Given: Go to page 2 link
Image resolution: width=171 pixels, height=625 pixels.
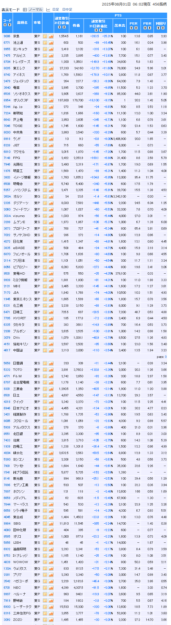Looking at the screenshot, I should (166, 357).
